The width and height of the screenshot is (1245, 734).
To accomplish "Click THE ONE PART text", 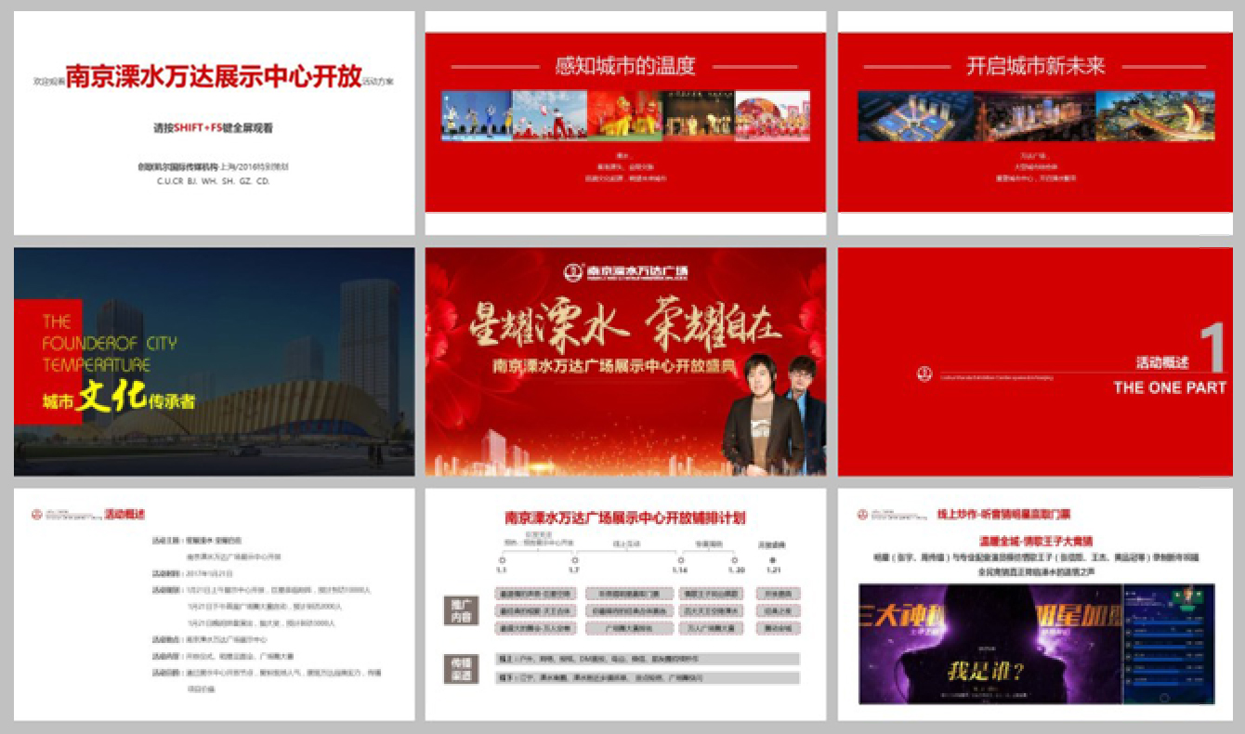I will point(1170,387).
